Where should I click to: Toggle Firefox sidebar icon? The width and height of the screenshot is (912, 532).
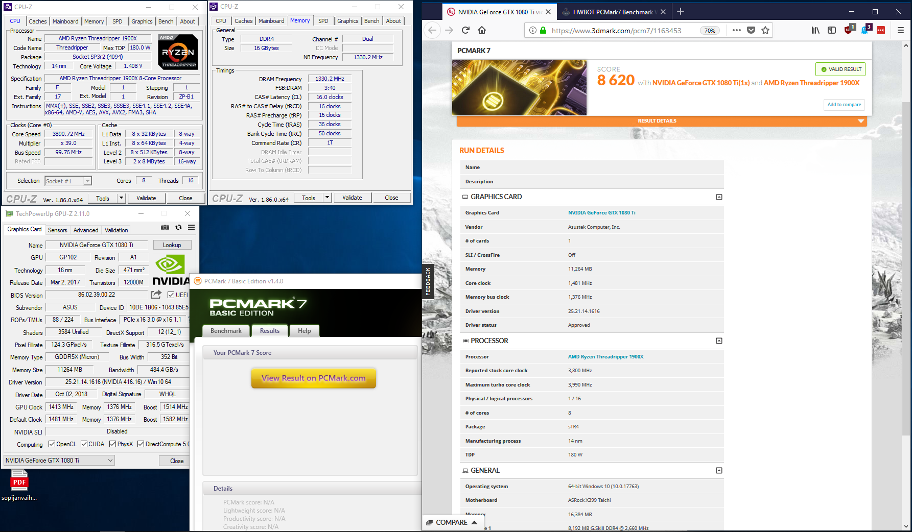coord(832,30)
